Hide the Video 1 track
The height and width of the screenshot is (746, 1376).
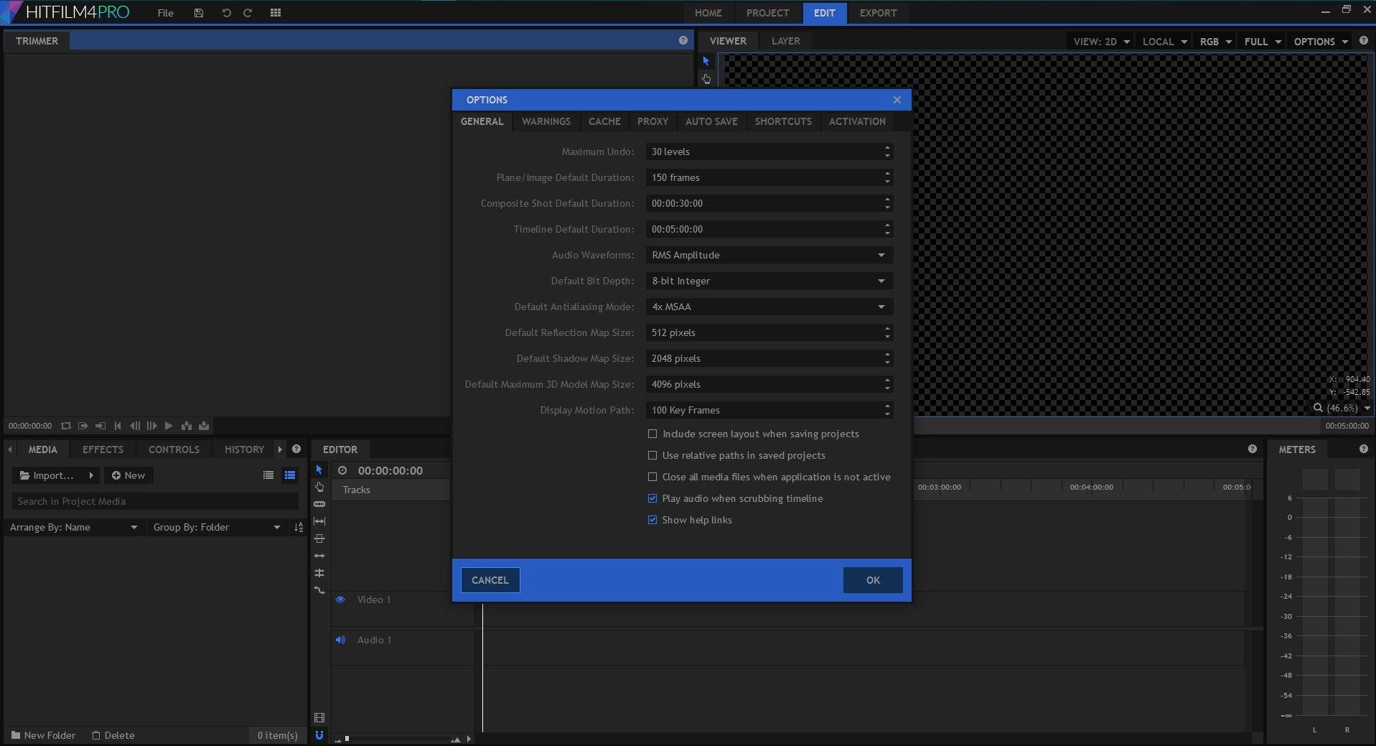point(340,600)
